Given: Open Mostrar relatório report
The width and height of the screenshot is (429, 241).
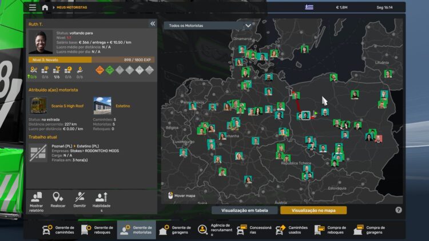Looking at the screenshot, I should 36,202.
